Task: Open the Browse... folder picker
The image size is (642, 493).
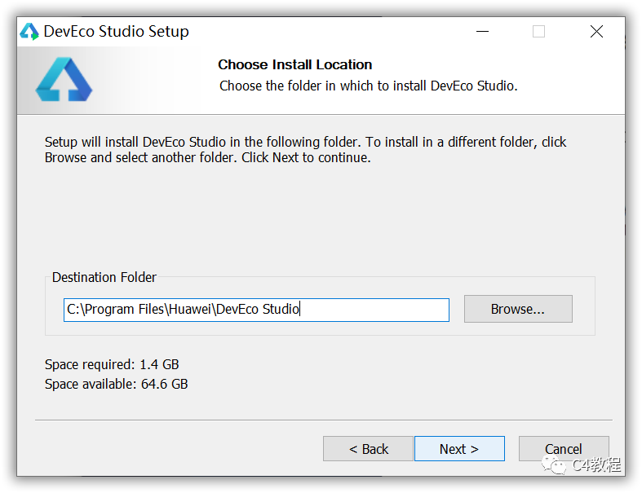Action: point(518,309)
